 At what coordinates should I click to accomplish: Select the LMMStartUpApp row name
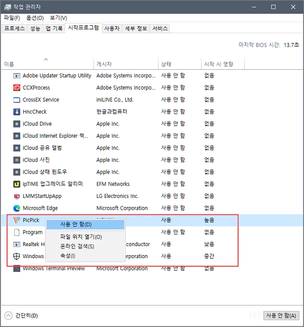pos(42,196)
